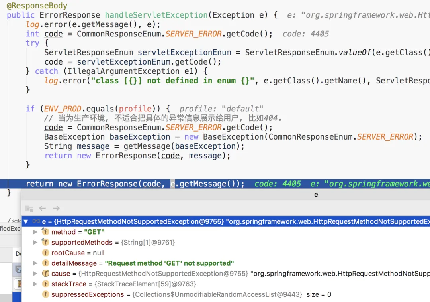Screen dimensions: 430x302
Task: Expand the method = "GET" field
Action: click(35, 232)
